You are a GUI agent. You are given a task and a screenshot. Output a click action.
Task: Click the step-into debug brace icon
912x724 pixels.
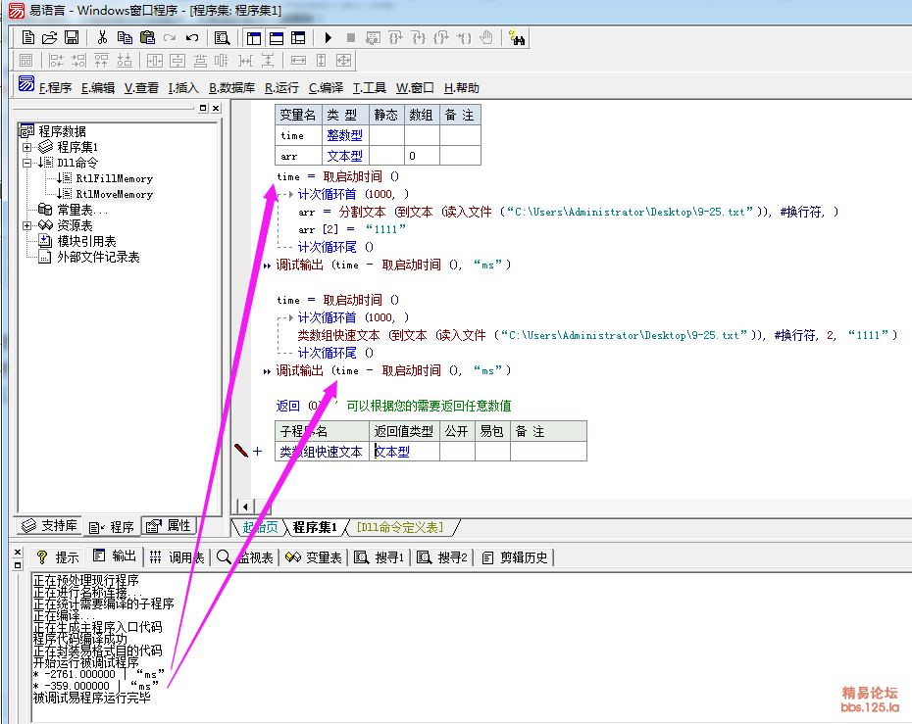tap(395, 38)
